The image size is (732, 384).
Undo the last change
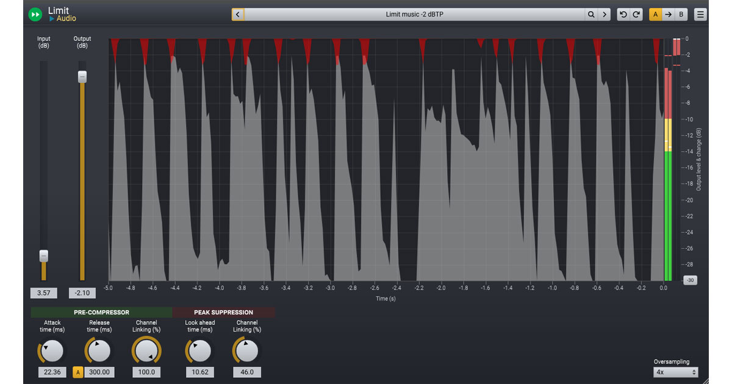tap(623, 14)
